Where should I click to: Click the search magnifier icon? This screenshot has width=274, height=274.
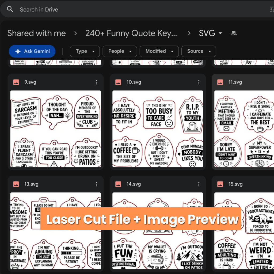[10, 9]
